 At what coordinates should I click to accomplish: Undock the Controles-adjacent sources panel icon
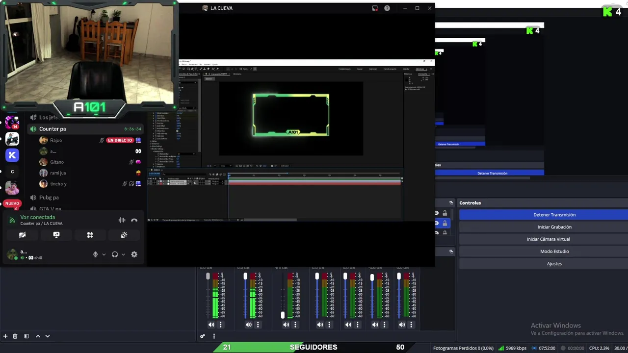pyautogui.click(x=451, y=203)
